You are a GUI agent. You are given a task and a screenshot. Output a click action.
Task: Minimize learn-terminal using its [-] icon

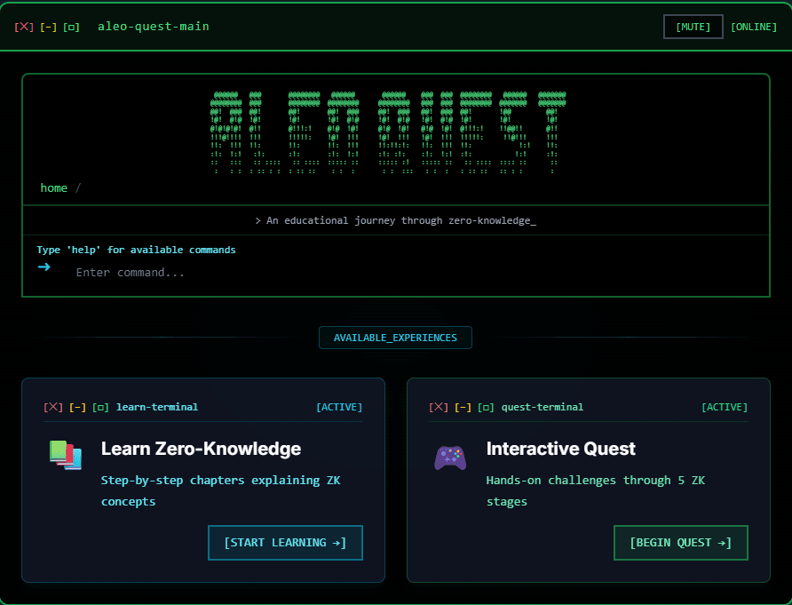pos(79,407)
